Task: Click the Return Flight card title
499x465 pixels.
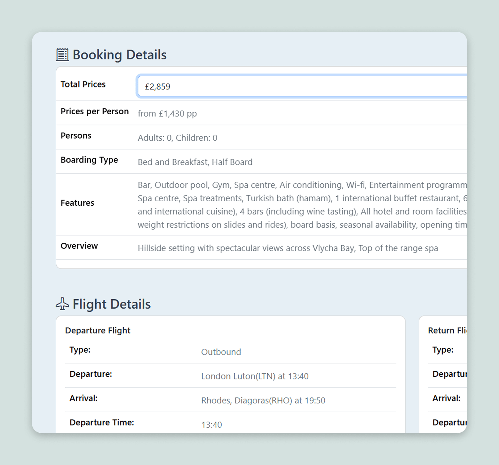Action: point(447,331)
